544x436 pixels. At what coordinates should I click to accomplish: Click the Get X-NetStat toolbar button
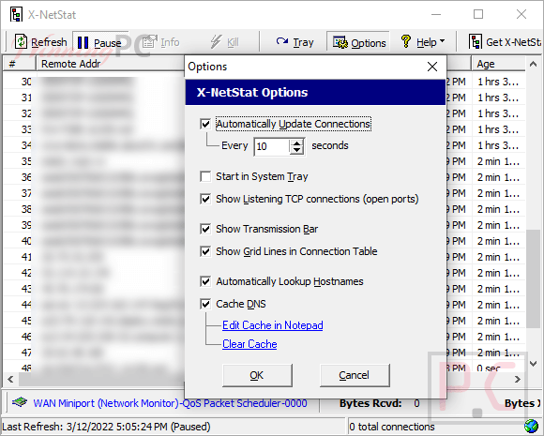pos(505,42)
